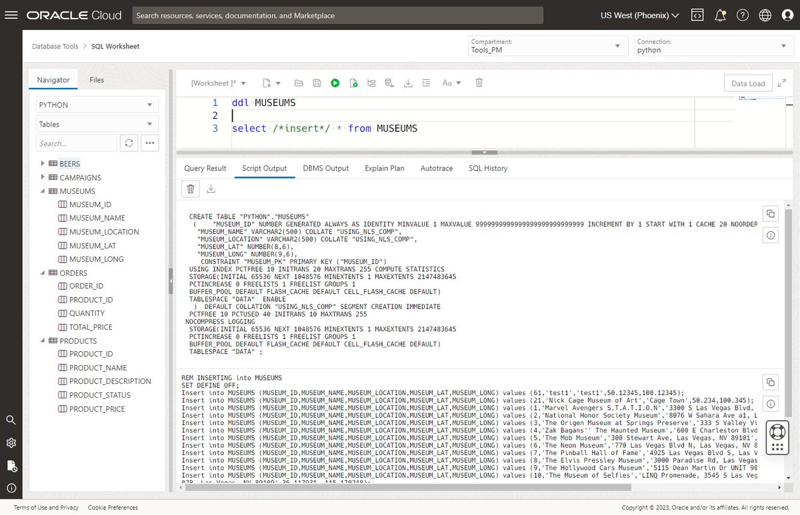Open the Worksheet name dropdown
Viewport: 800px width, 515px height.
(219, 83)
